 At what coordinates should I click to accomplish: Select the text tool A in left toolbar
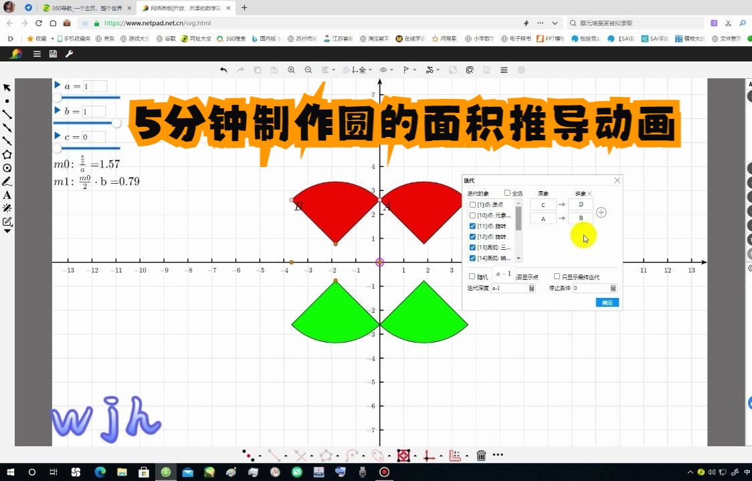8,195
